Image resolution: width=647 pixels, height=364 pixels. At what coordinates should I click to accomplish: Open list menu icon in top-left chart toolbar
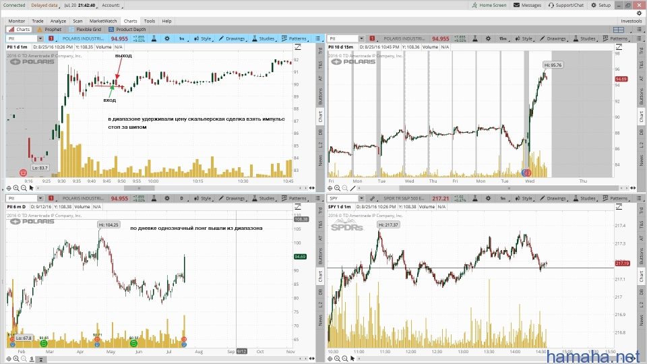pyautogui.click(x=317, y=38)
